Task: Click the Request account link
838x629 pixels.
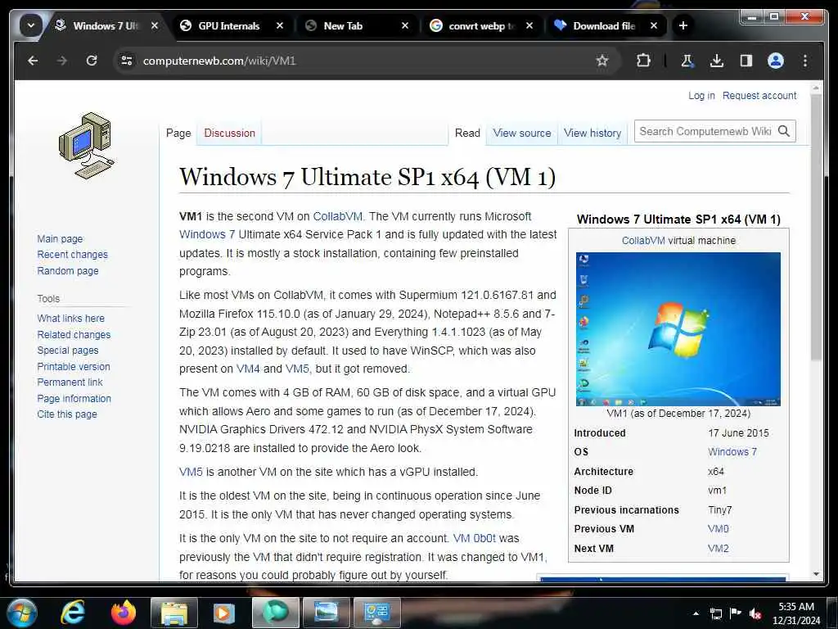Action: point(759,95)
